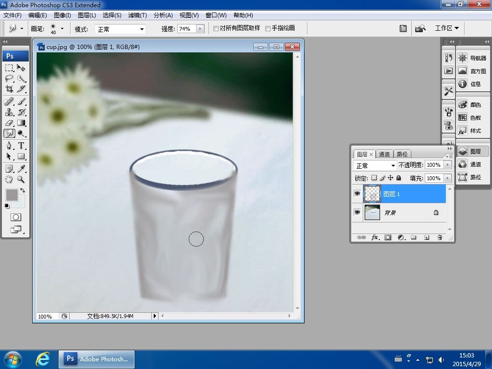Image resolution: width=492 pixels, height=369 pixels.
Task: Open the Workspace dropdown
Action: coord(447,28)
